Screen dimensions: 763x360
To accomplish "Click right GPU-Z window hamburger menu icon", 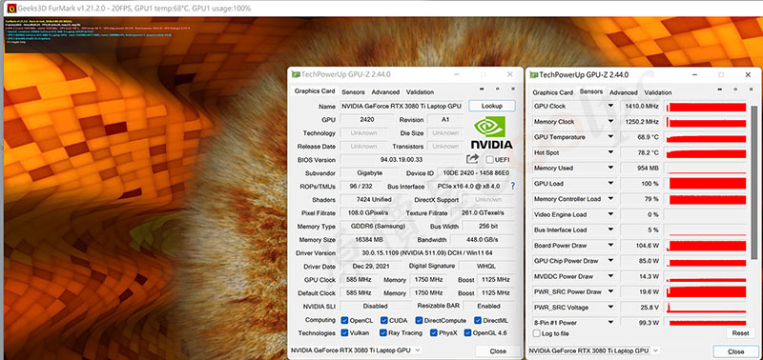I will tap(751, 89).
